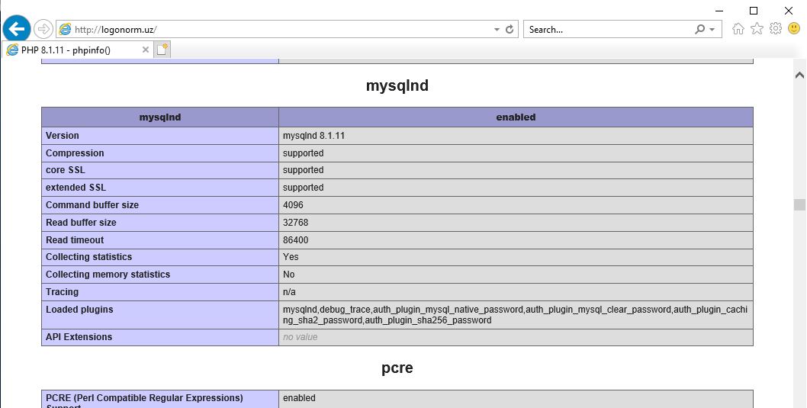Click the 'Collecting statistics' label
Image resolution: width=807 pixels, height=408 pixels.
coord(88,257)
